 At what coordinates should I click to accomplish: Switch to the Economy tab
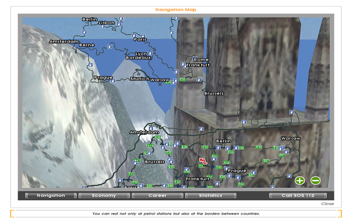(x=104, y=195)
